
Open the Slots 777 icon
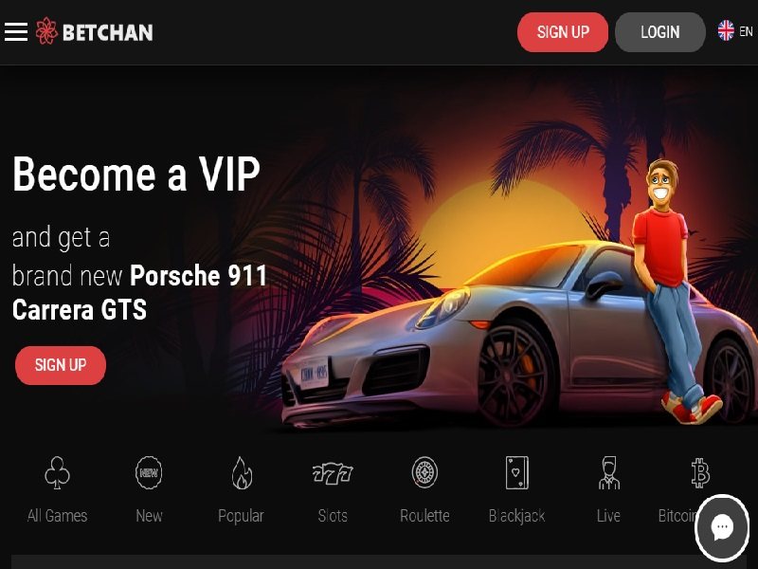click(333, 473)
